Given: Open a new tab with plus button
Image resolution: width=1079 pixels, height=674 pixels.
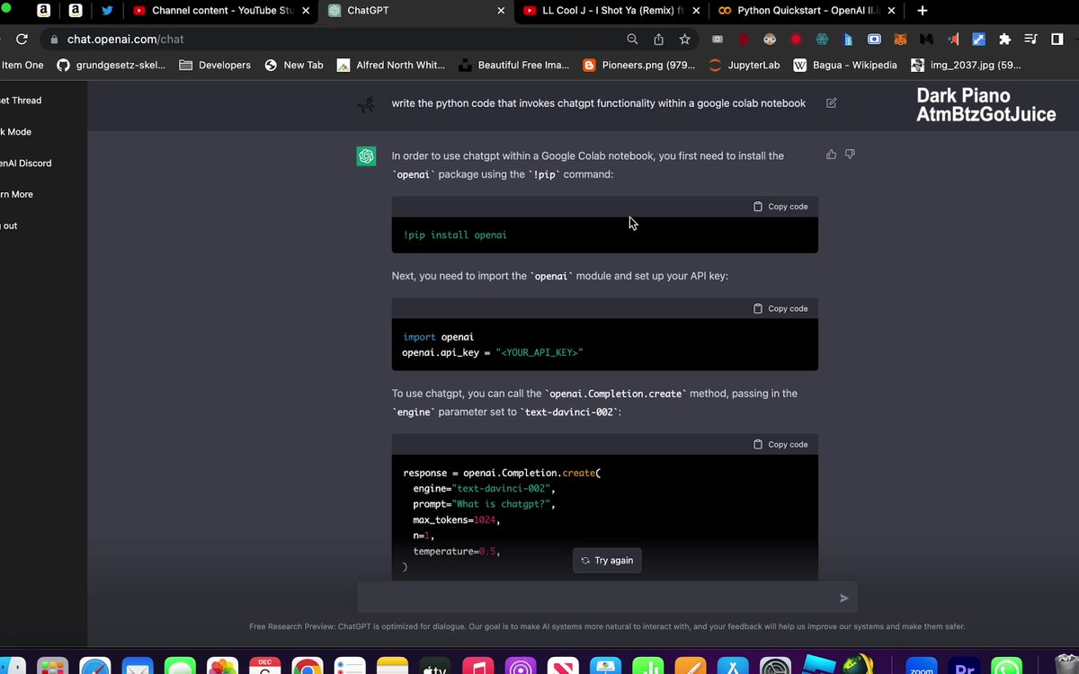Looking at the screenshot, I should (x=923, y=11).
